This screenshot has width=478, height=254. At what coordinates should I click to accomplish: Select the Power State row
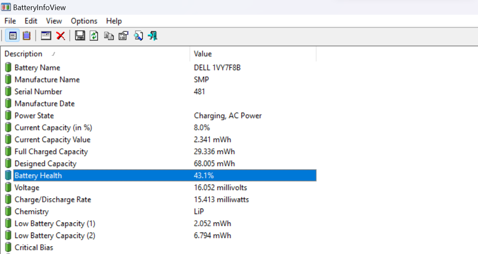[158, 116]
